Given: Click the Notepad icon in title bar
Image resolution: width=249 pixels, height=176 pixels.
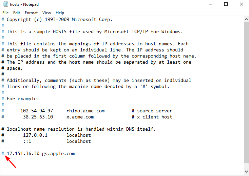Looking at the screenshot, I should click(5, 4).
